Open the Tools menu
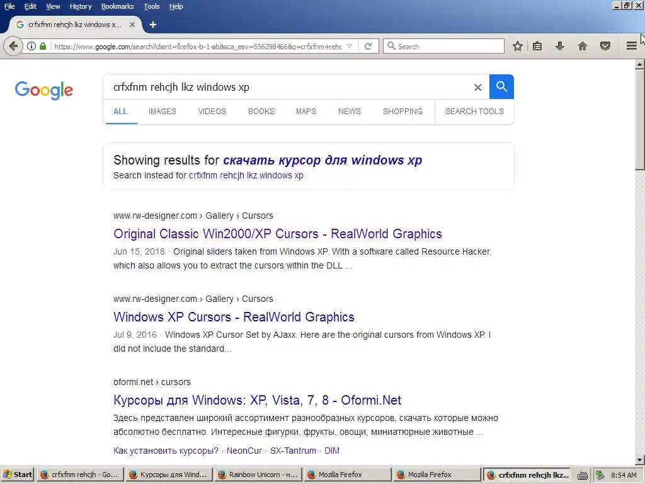This screenshot has height=484, width=645. (152, 6)
